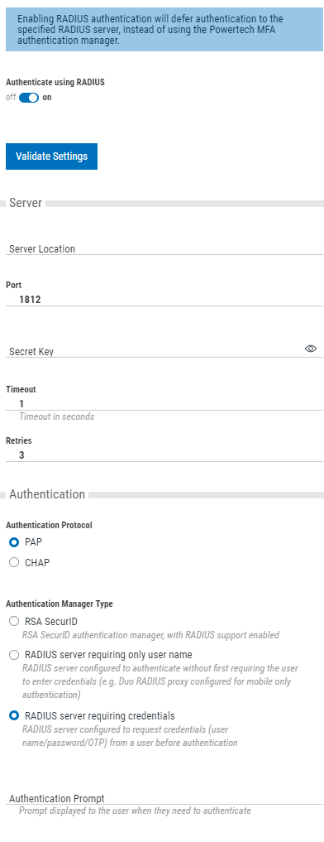Click the 'off' label beside the toggle
Image resolution: width=324 pixels, height=842 pixels.
coord(11,98)
